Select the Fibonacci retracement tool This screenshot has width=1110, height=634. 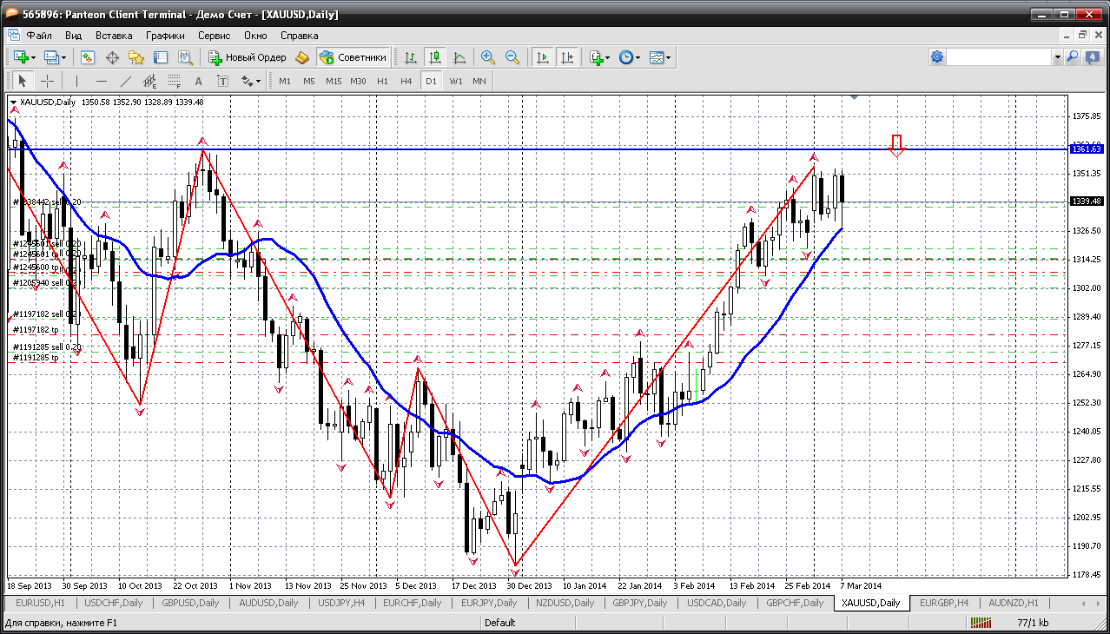pos(176,81)
